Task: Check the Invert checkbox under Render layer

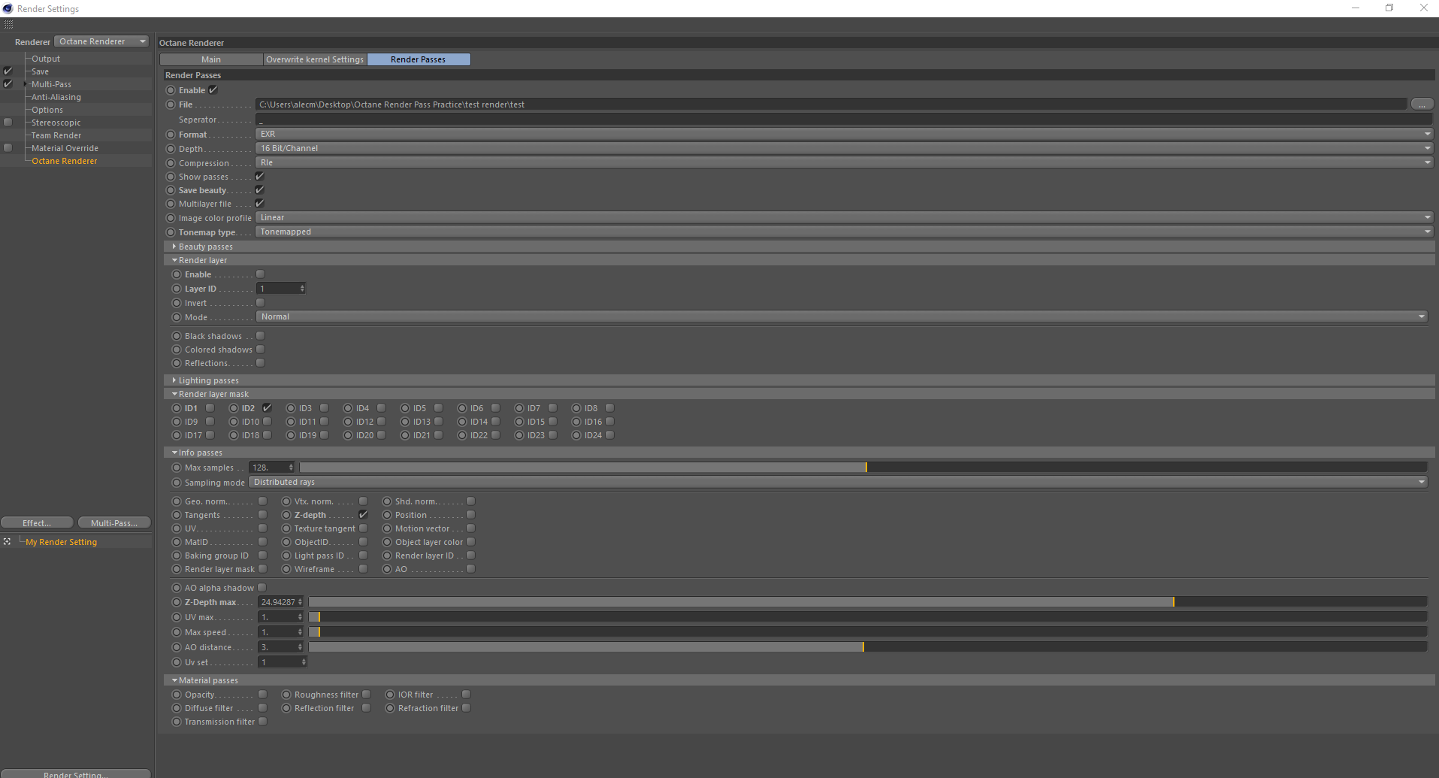Action: (261, 303)
